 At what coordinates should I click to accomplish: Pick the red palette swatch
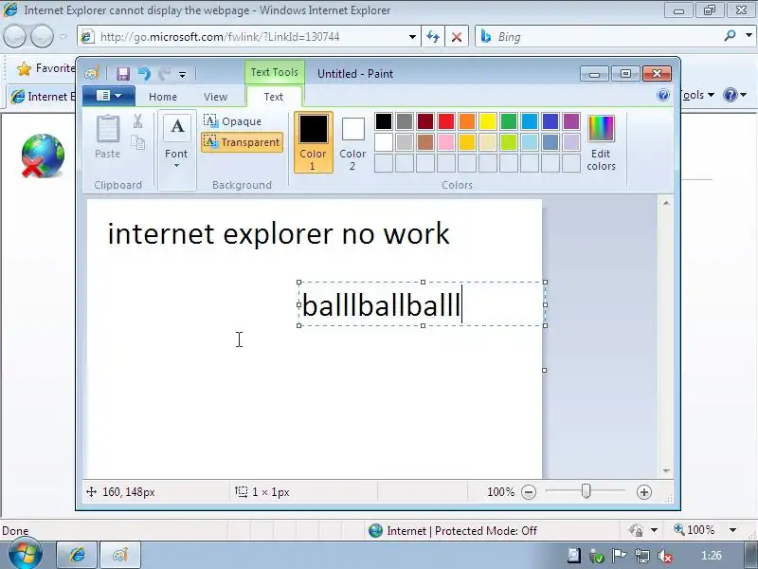click(446, 121)
